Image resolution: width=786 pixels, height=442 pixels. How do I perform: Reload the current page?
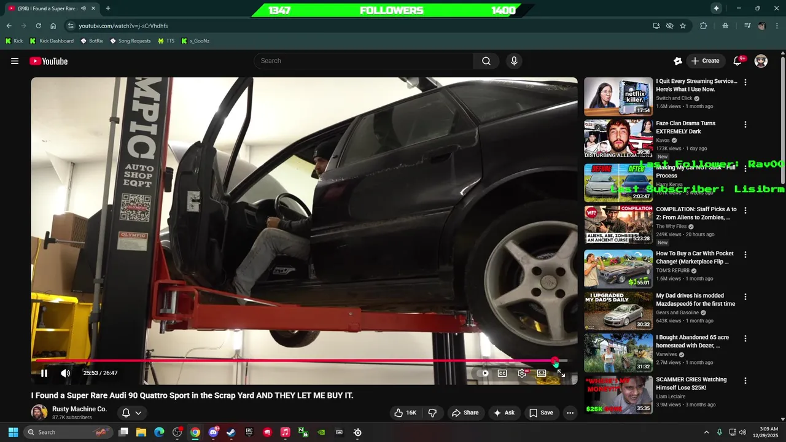(x=38, y=26)
